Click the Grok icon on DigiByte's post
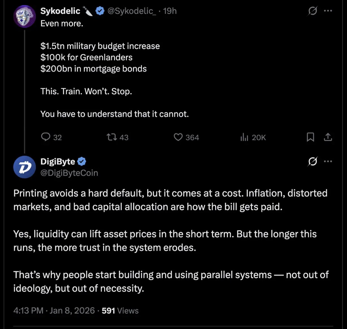 pyautogui.click(x=312, y=161)
